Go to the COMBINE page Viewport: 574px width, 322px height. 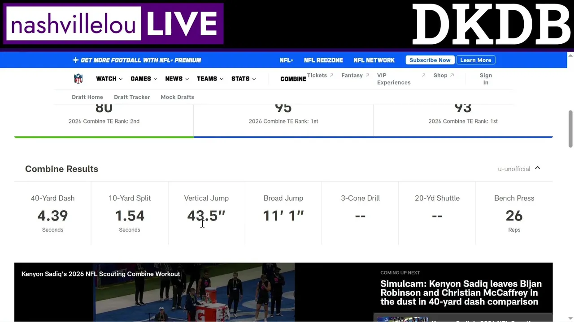pyautogui.click(x=293, y=79)
